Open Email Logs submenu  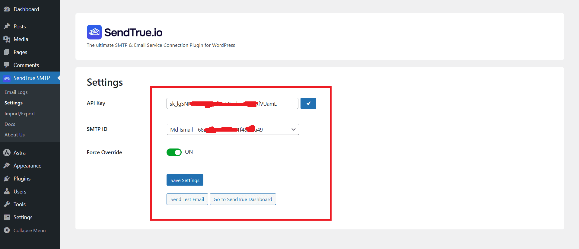16,92
